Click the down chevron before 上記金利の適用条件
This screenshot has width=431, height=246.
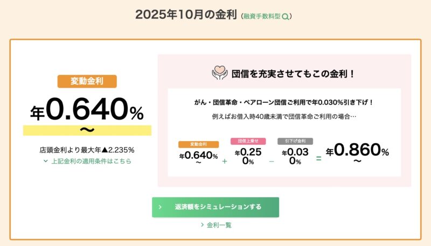pos(46,161)
